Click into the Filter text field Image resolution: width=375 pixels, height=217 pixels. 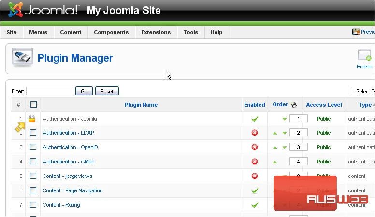tap(50, 91)
